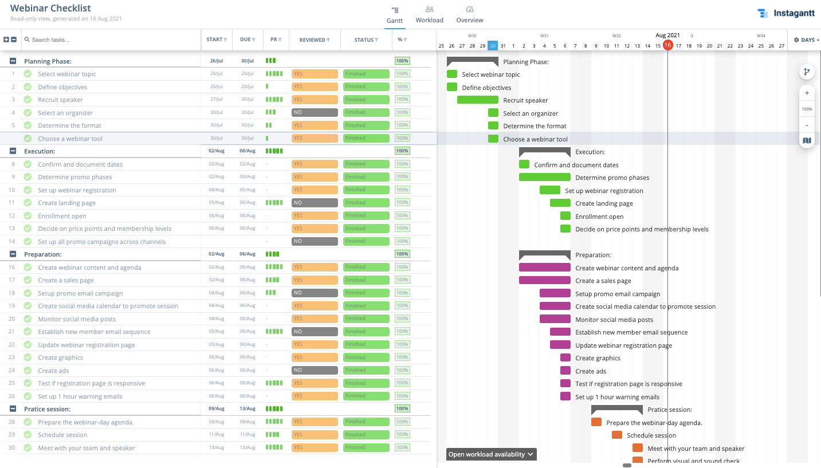Click start date of Prepare the webinar-day agenda
Viewport: 821px width, 468px height.
217,422
